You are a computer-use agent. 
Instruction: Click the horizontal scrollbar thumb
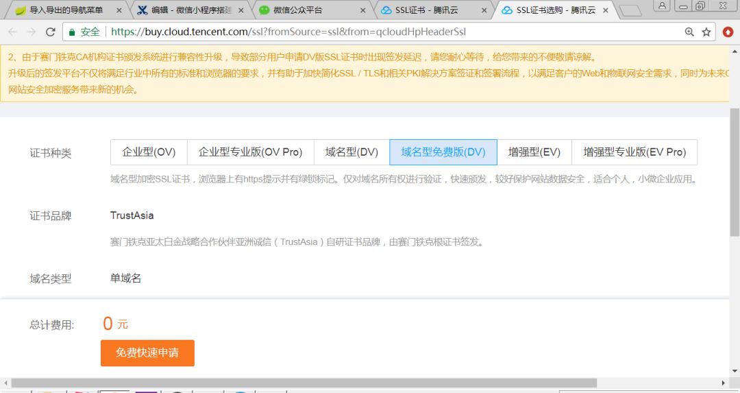[304, 383]
